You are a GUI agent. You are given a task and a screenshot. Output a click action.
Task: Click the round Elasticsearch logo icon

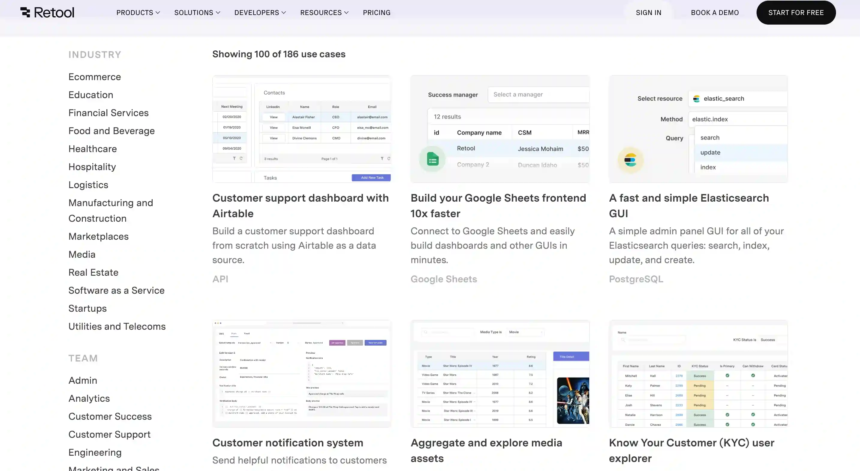click(630, 160)
